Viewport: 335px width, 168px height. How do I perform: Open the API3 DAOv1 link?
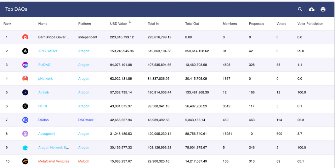click(x=48, y=51)
